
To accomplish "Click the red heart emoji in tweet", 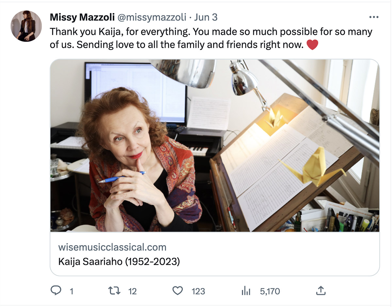I will coord(312,45).
